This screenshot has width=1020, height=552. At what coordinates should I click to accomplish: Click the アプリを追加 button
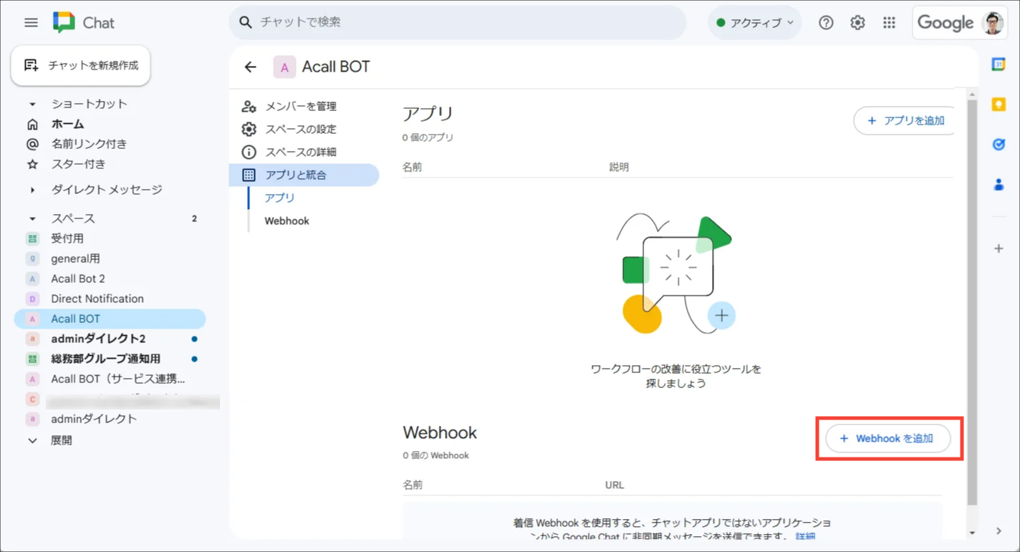[x=905, y=120]
